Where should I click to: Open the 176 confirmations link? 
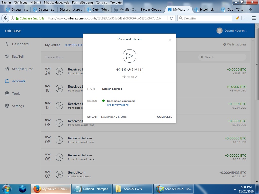[117, 105]
